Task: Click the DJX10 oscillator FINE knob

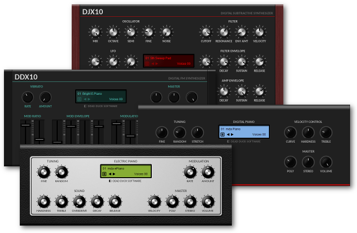Action: pyautogui.click(x=149, y=32)
